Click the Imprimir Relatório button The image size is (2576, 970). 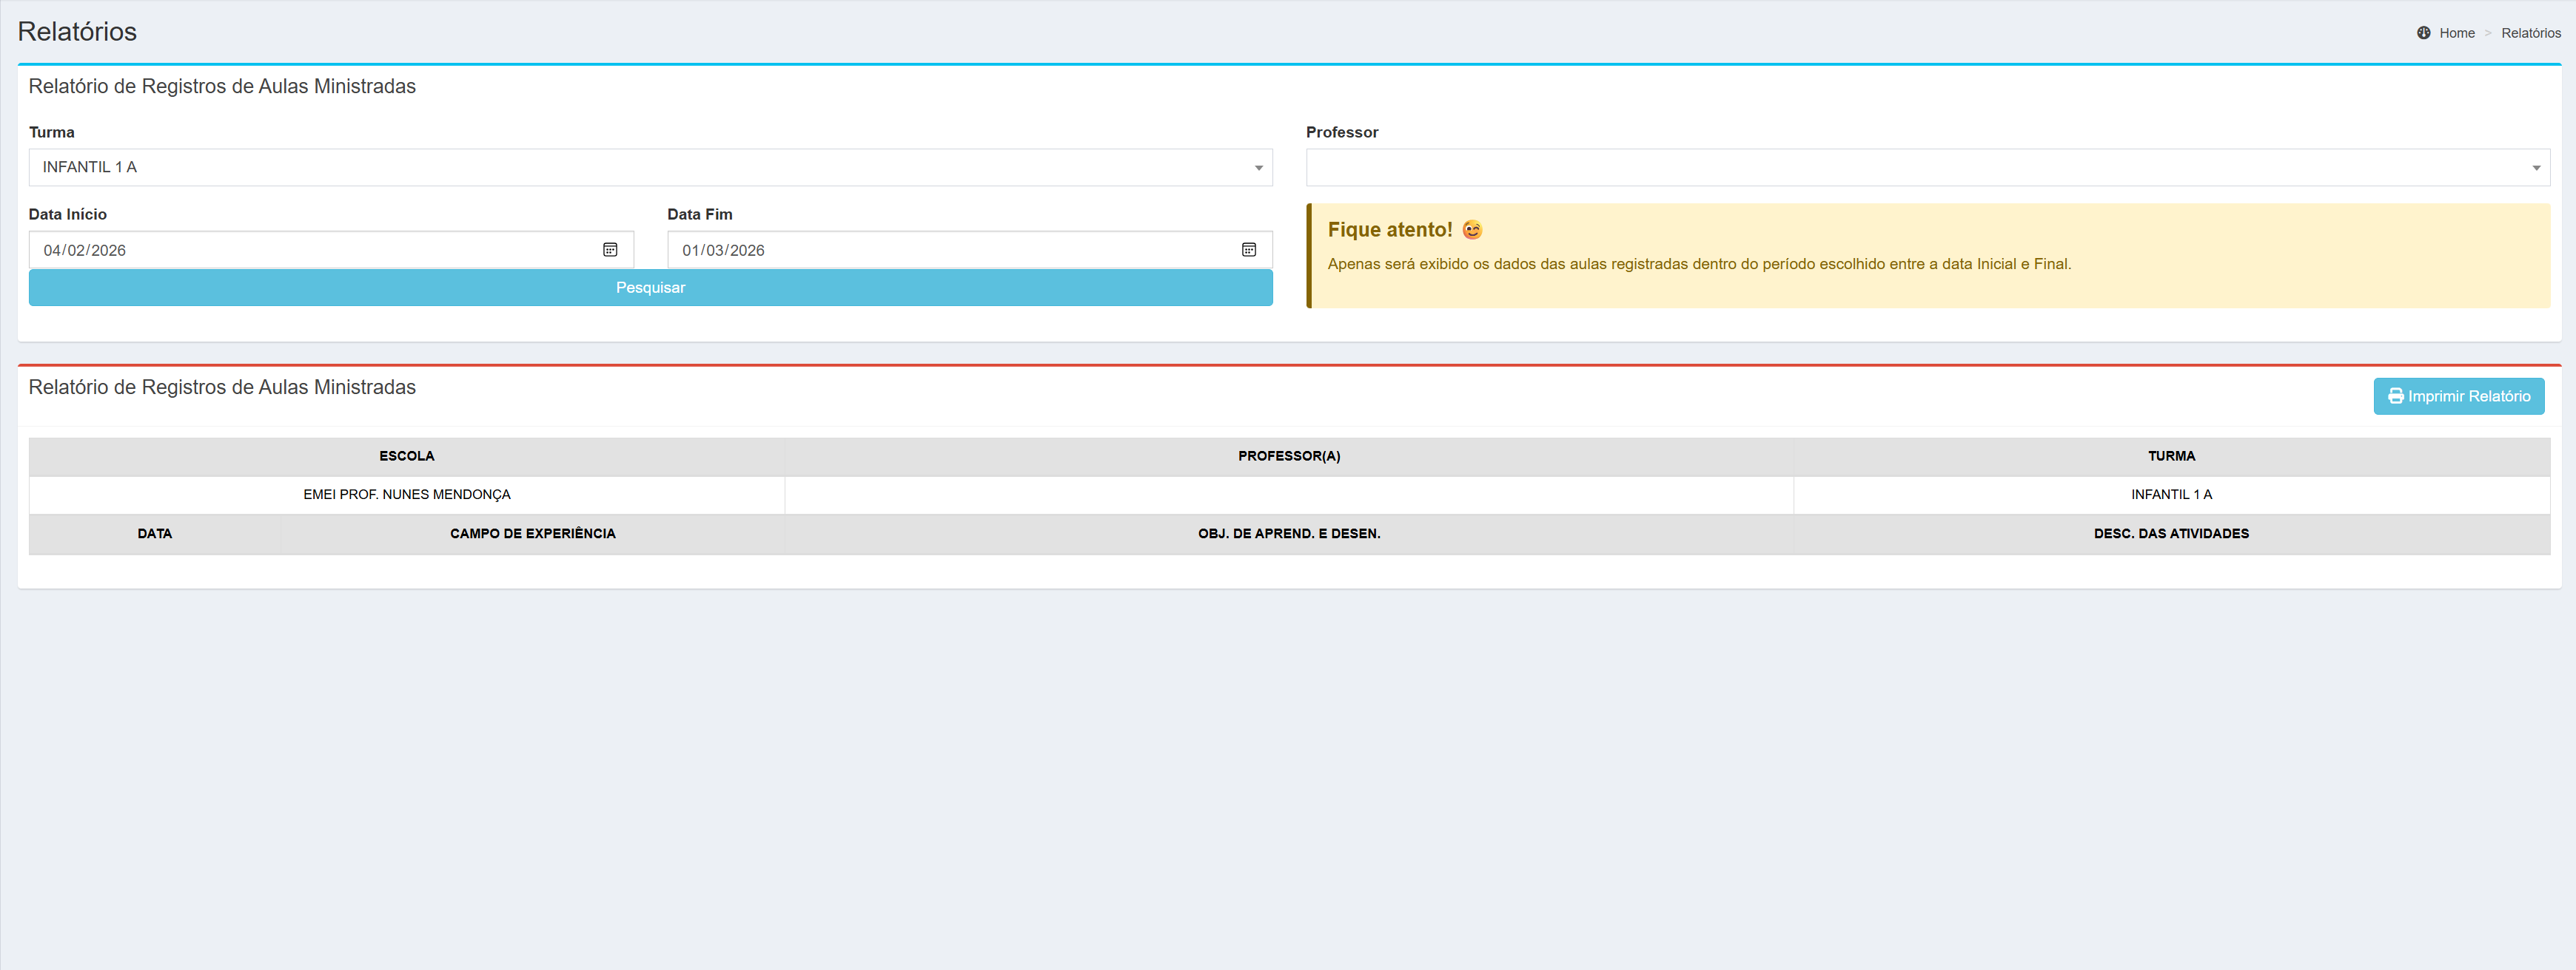pos(2467,396)
